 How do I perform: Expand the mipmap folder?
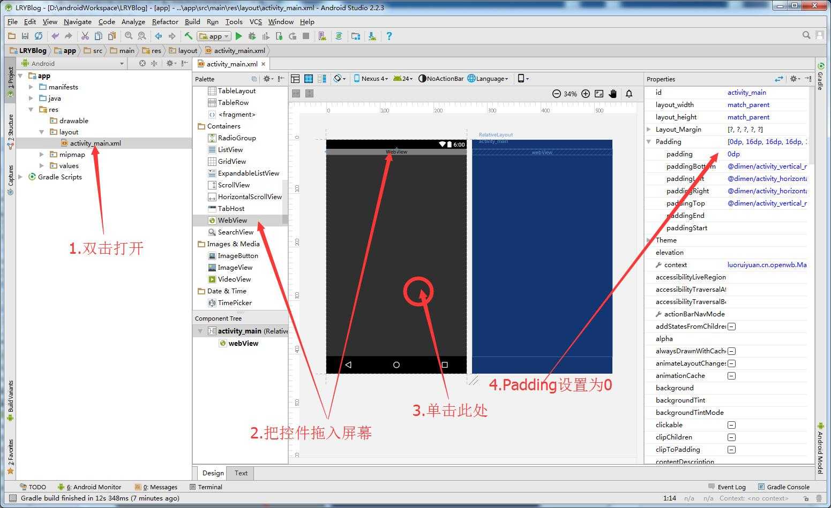click(42, 155)
